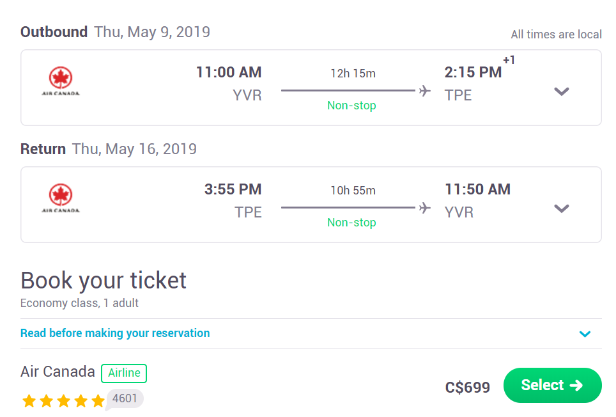Click the five-star rating for Air Canada
The height and width of the screenshot is (417, 616).
(x=63, y=401)
